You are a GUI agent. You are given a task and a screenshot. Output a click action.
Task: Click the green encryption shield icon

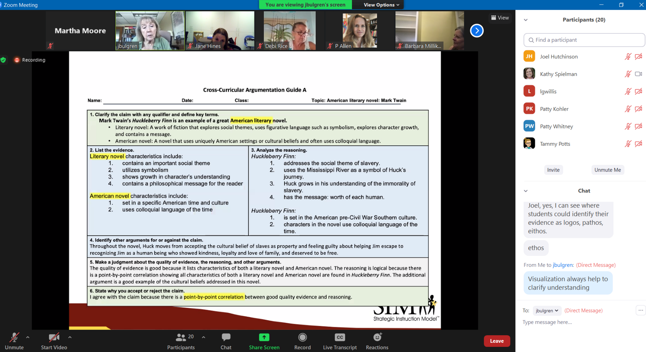tap(3, 60)
